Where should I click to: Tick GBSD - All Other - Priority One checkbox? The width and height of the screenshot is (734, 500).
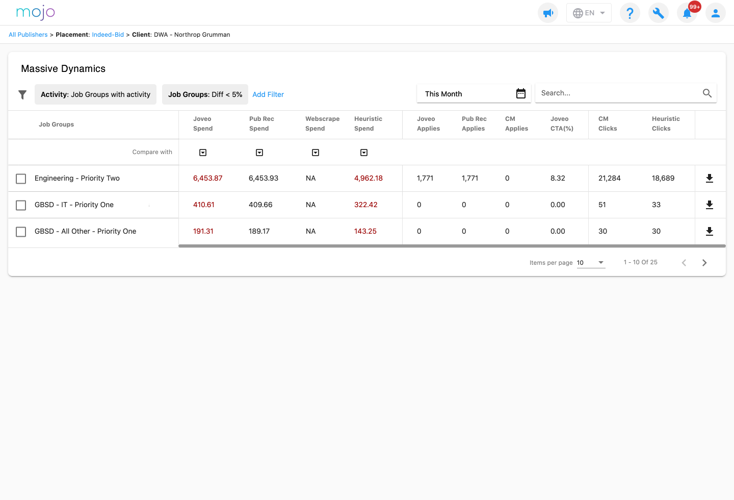pos(21,232)
